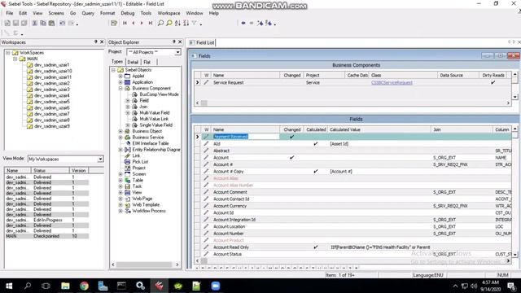Click the Sort Ascending toolbar icon
521x293 pixels.
click(x=177, y=23)
